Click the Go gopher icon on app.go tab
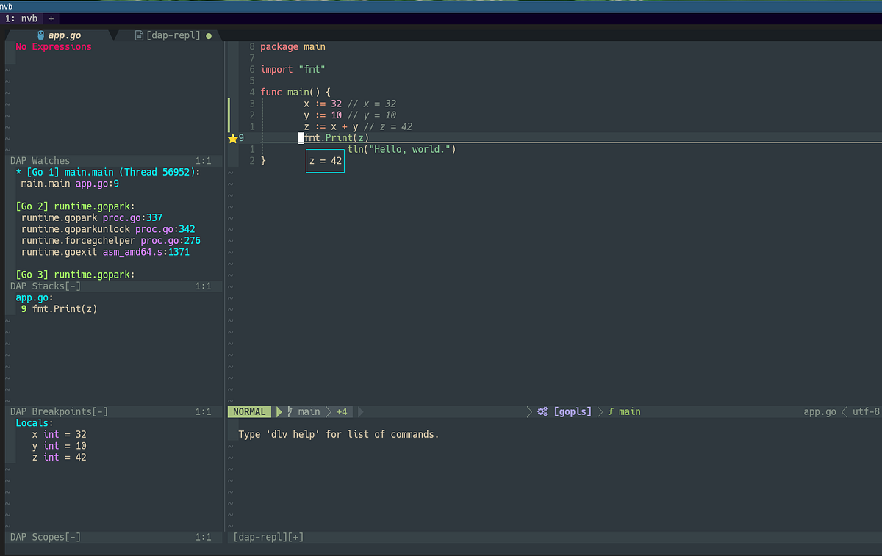 40,35
